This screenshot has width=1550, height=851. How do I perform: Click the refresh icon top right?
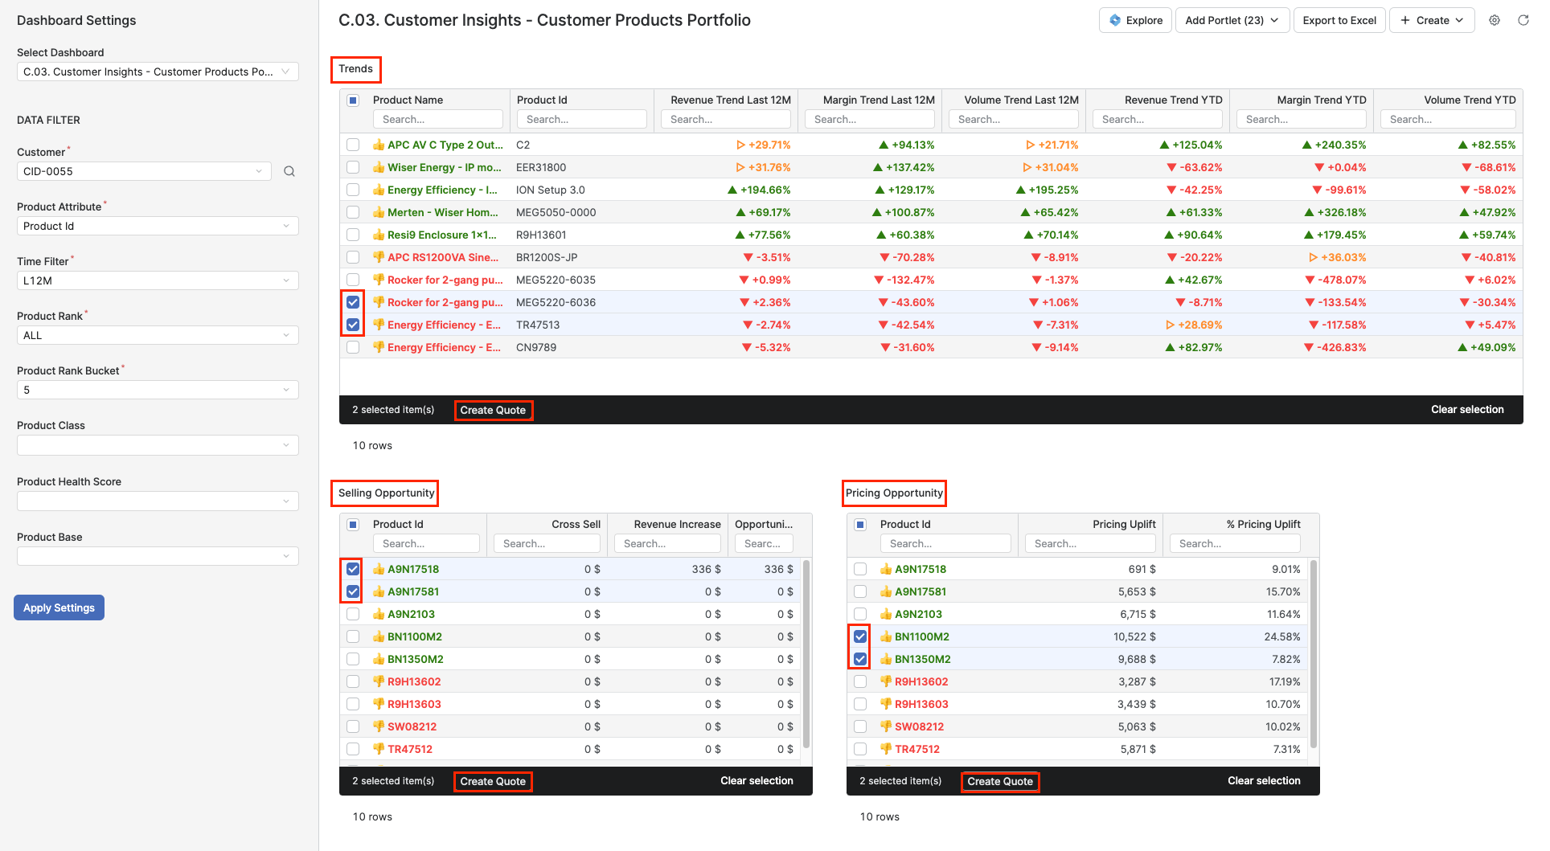(x=1524, y=20)
